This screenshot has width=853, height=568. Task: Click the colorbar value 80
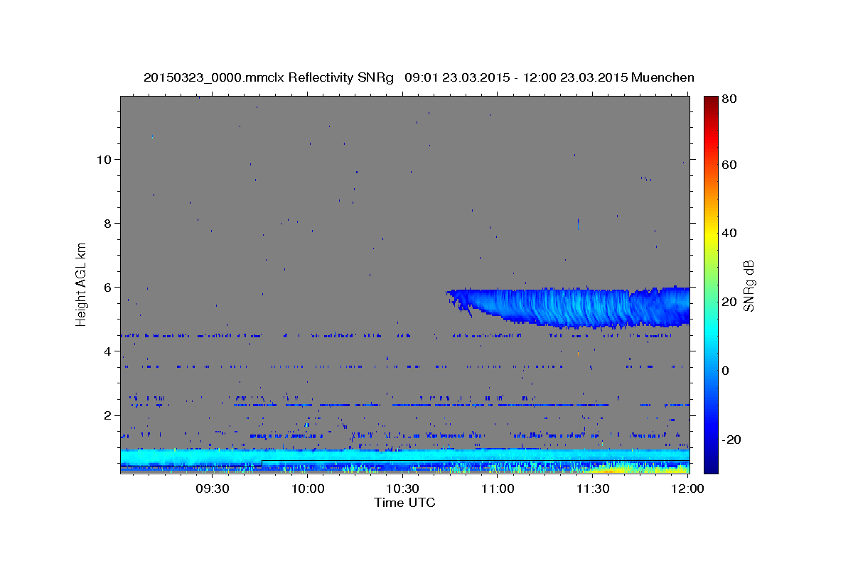click(x=728, y=100)
